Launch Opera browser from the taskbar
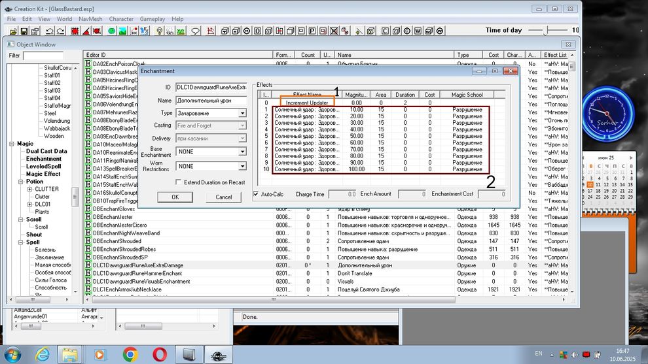The image size is (648, 364). (159, 354)
